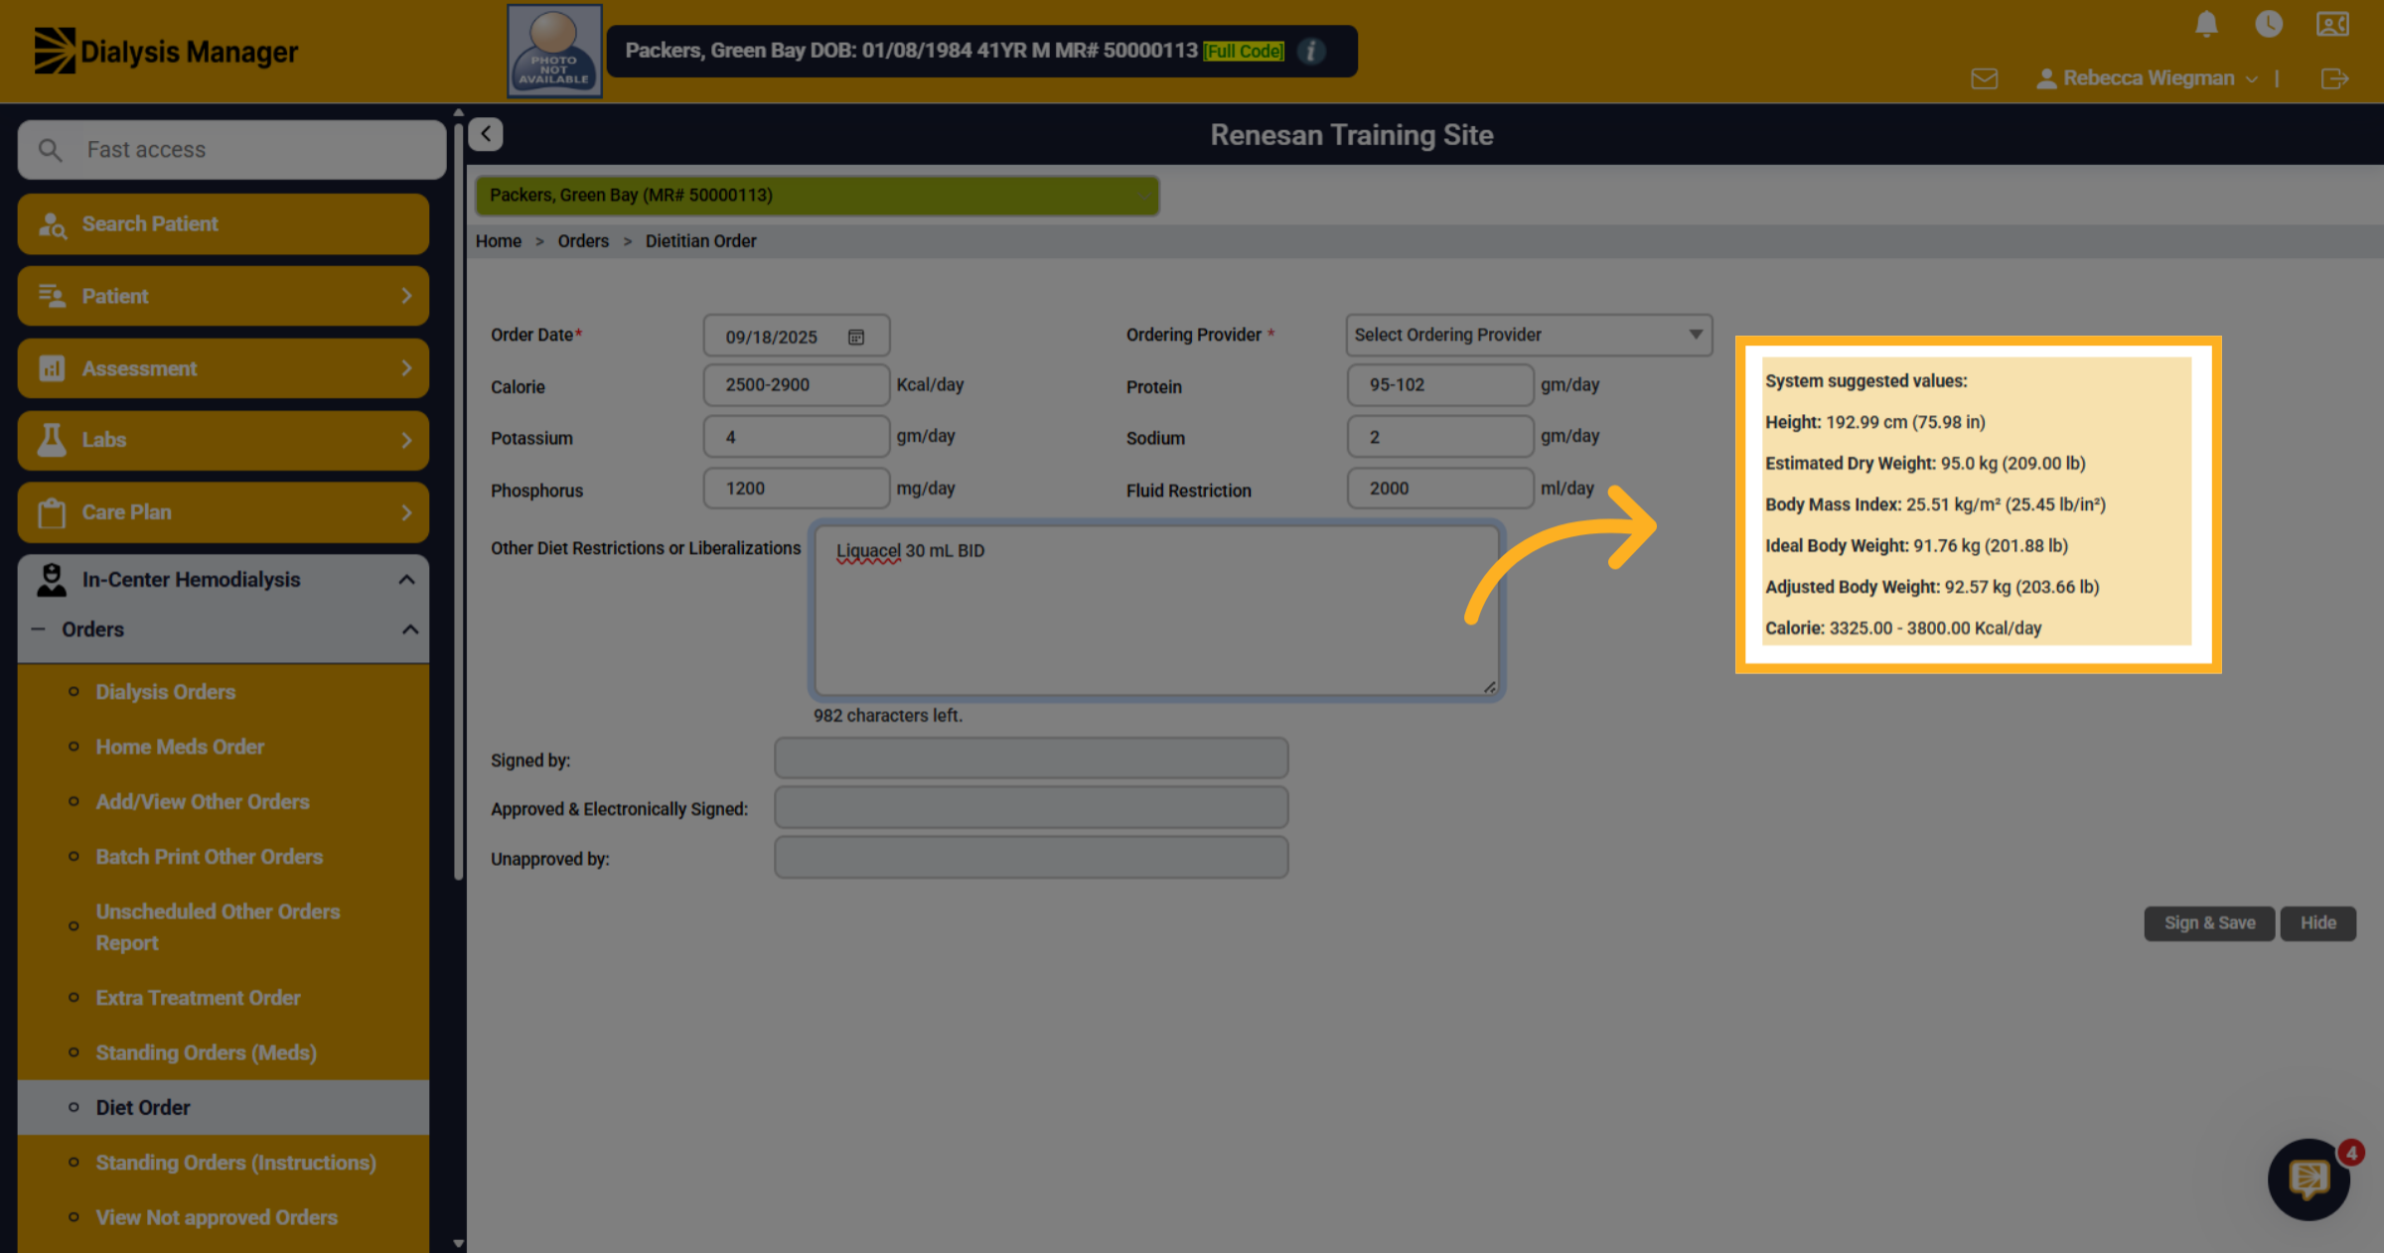Open Add/View Other Orders

203,801
